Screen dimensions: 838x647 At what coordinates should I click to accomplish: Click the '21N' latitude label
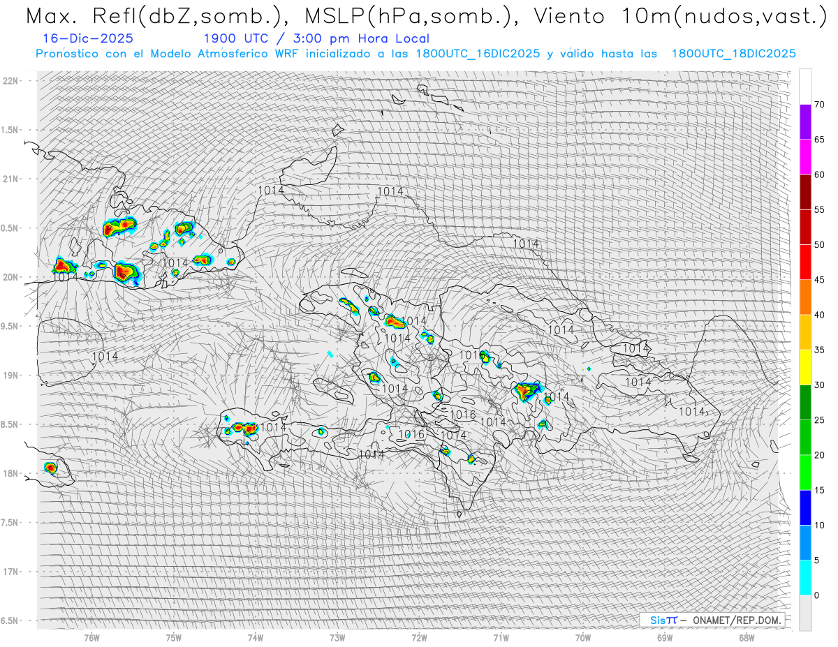tap(10, 179)
